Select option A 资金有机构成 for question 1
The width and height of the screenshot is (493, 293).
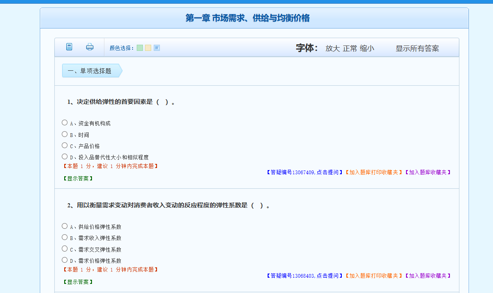[65, 122]
